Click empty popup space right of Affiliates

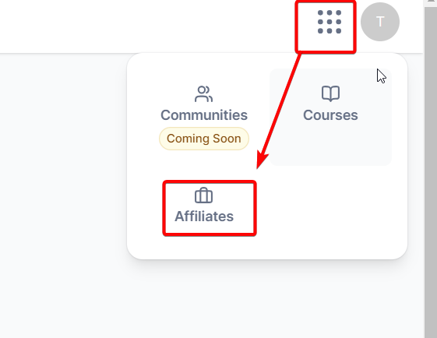click(329, 209)
